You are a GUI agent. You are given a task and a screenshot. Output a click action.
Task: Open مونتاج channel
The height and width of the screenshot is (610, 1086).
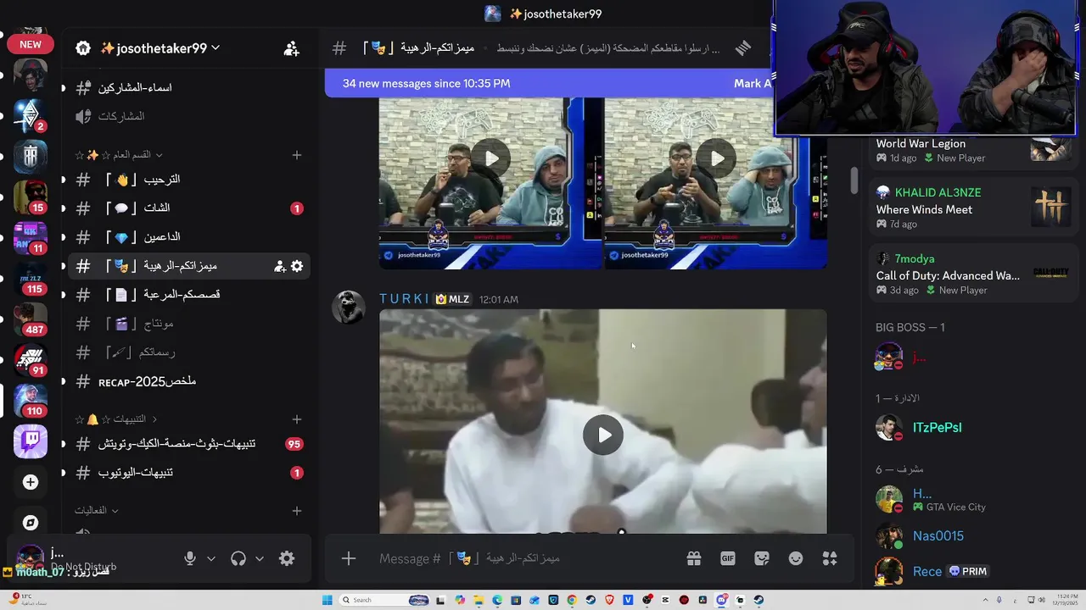pos(188,324)
